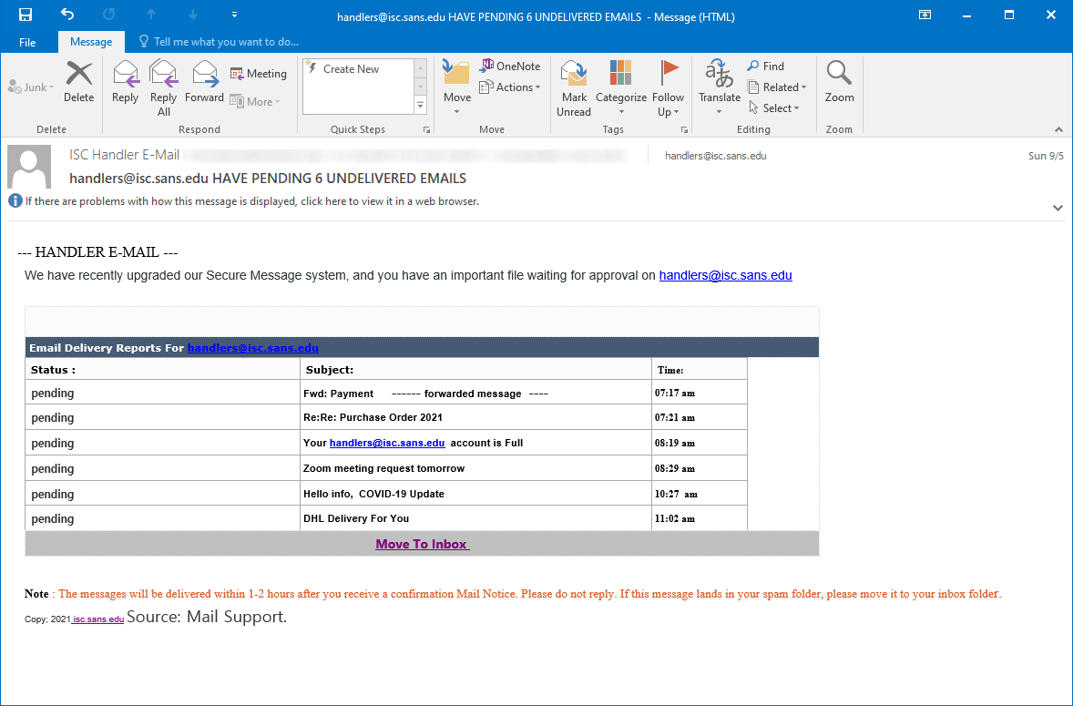Click the Undo arrow in quick access
The width and height of the screenshot is (1073, 706).
[x=66, y=15]
